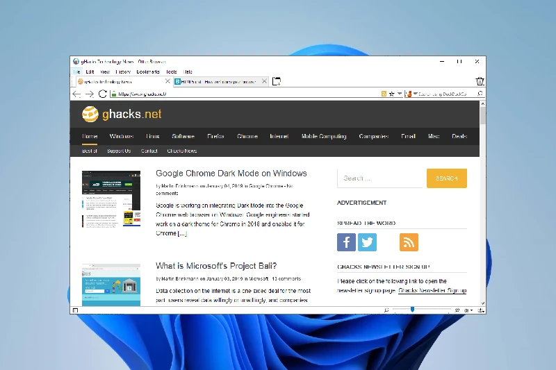556x370 pixels.
Task: Click the magnifier in the search field
Action: tap(480, 94)
